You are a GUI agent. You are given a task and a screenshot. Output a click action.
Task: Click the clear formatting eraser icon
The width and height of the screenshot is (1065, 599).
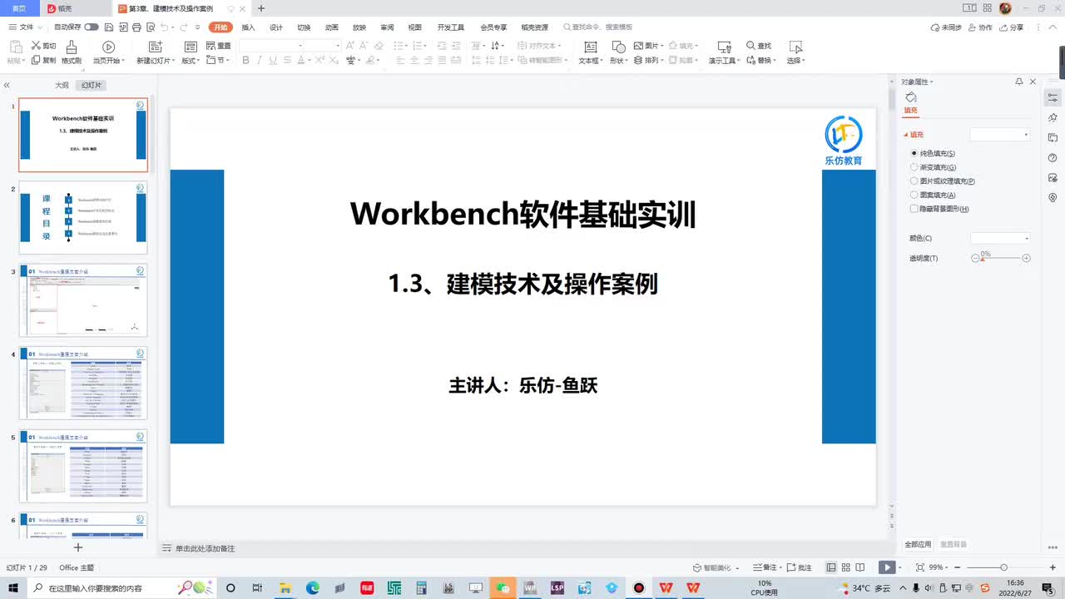point(379,46)
